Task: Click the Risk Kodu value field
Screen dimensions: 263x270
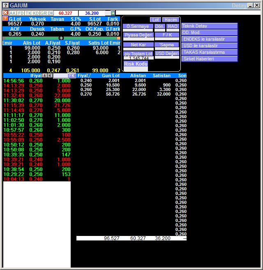Action: [x=136, y=69]
